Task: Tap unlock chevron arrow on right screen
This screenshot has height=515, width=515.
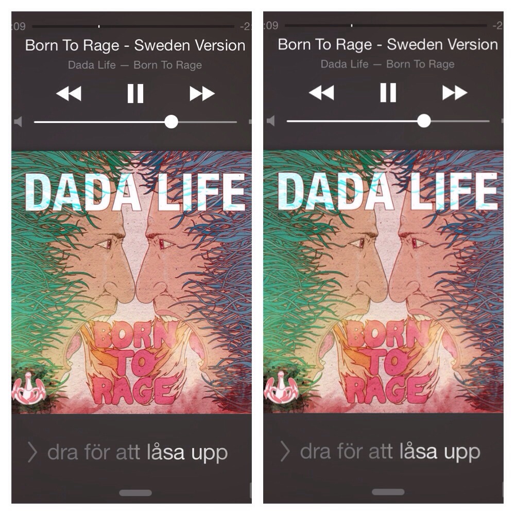Action: pos(285,451)
